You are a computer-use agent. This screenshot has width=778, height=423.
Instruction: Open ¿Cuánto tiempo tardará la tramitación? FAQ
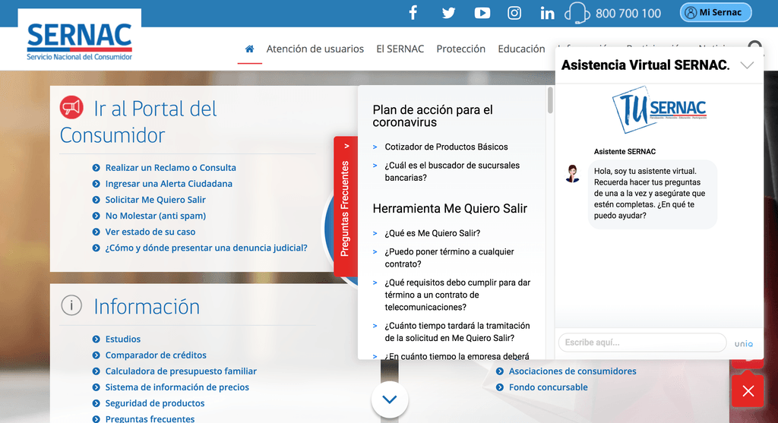457,332
